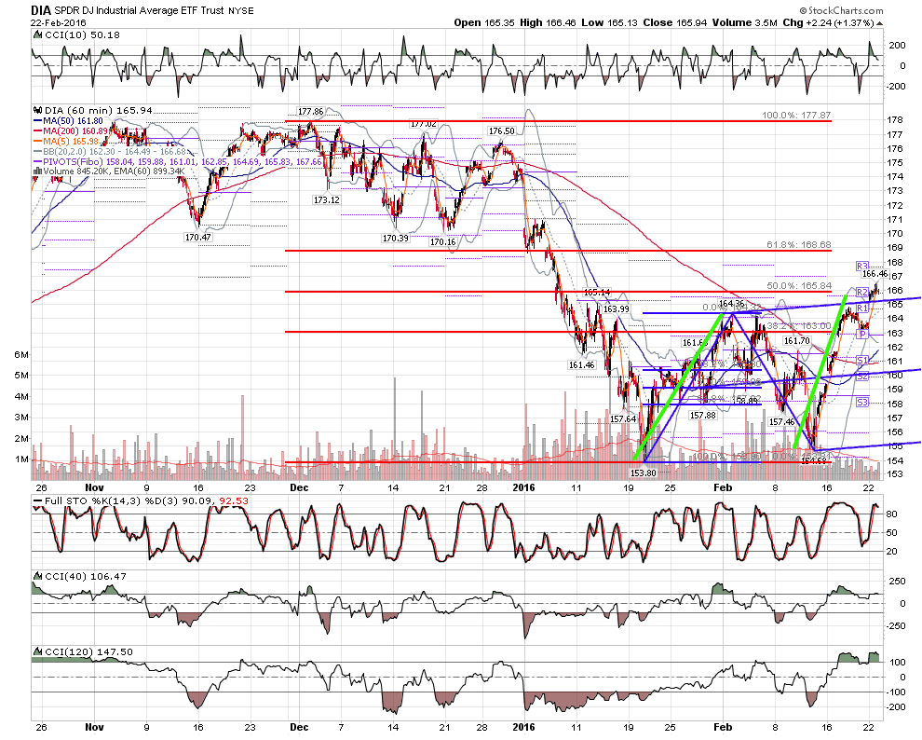Click the S2 pivot marker
922x740 pixels.
coord(862,377)
